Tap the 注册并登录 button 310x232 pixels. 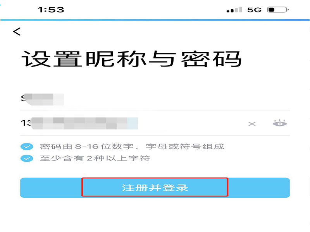pos(155,188)
